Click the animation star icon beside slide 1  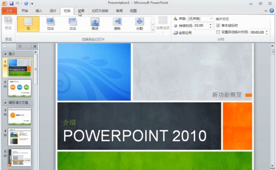(x=5, y=66)
